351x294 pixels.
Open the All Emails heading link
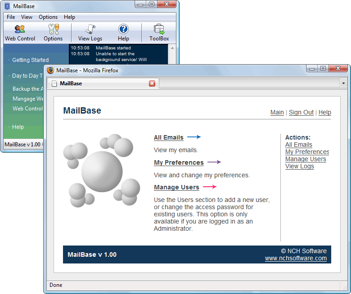[169, 137]
